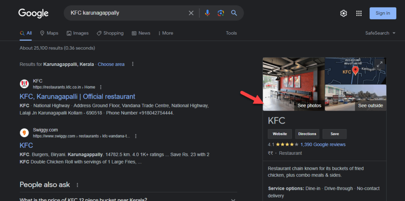Viewport: 405px width, 201px height.
Task: Expand the map with the fullscreen icon
Action: click(x=379, y=64)
